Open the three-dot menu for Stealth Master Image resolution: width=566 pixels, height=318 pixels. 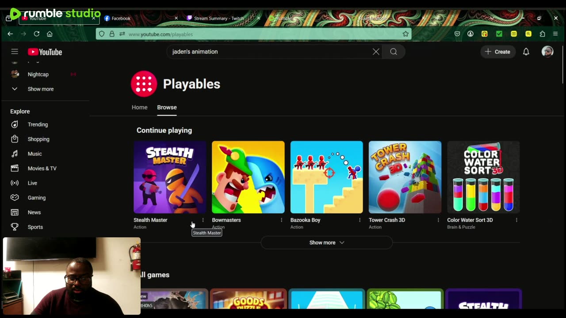point(203,220)
